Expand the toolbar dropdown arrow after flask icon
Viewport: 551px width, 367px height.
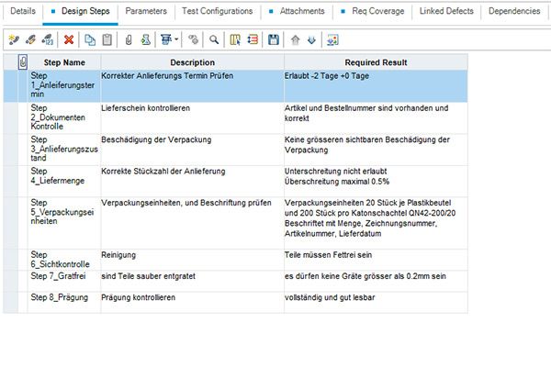pos(174,39)
